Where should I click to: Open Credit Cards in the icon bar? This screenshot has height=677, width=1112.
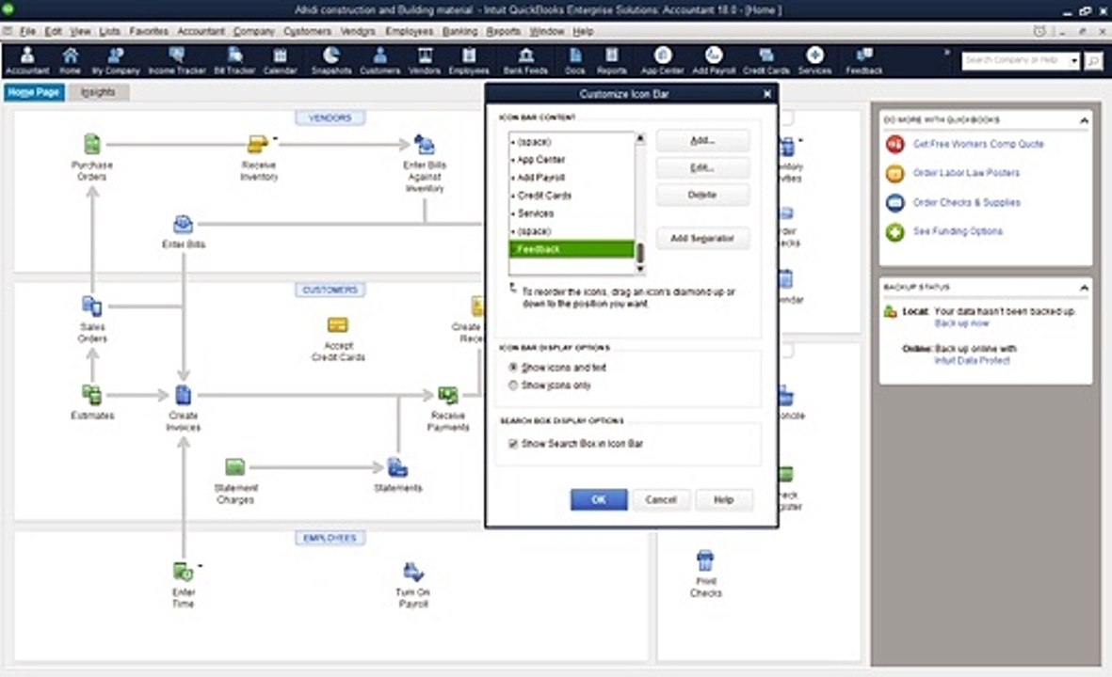[x=766, y=60]
